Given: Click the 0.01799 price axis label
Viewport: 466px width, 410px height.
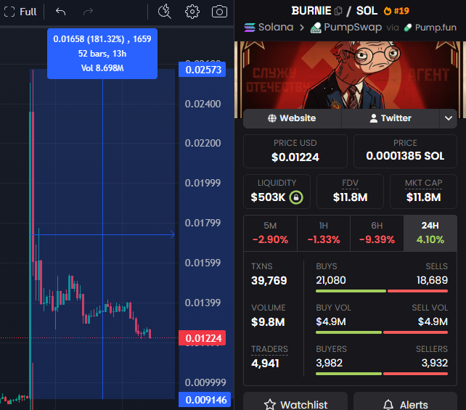Looking at the screenshot, I should click(x=203, y=223).
